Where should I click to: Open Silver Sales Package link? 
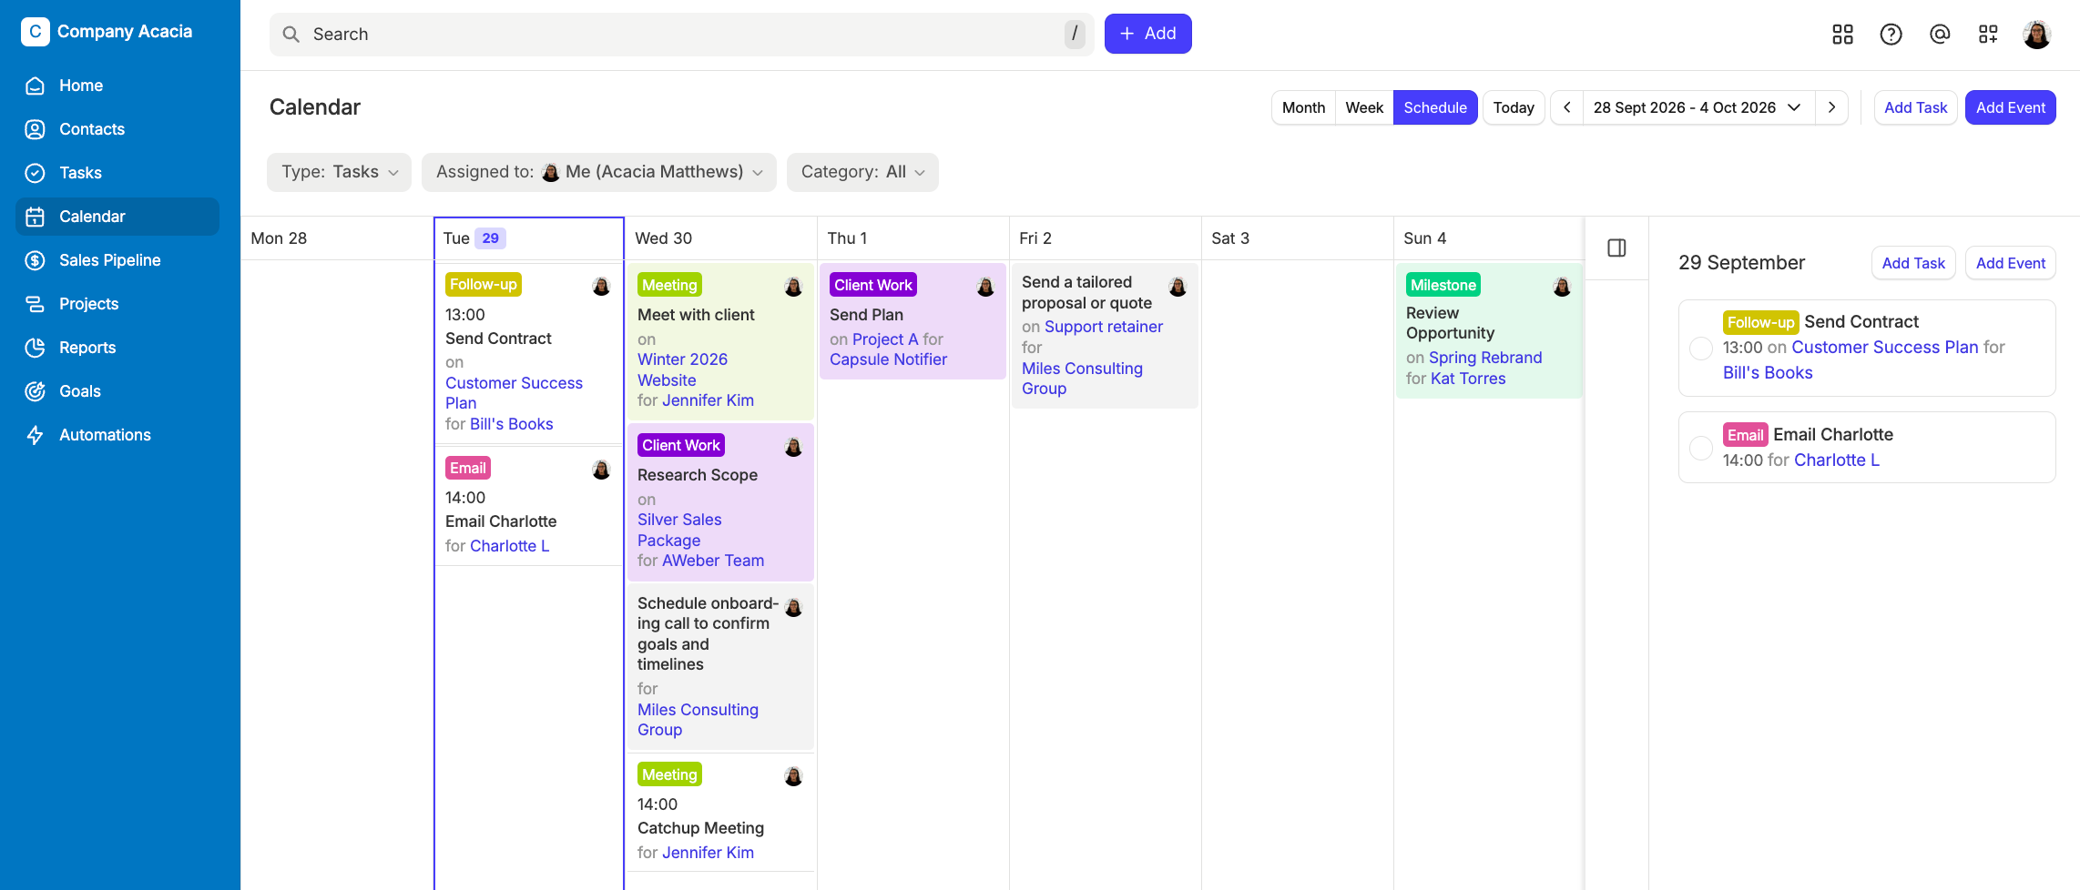tap(679, 530)
